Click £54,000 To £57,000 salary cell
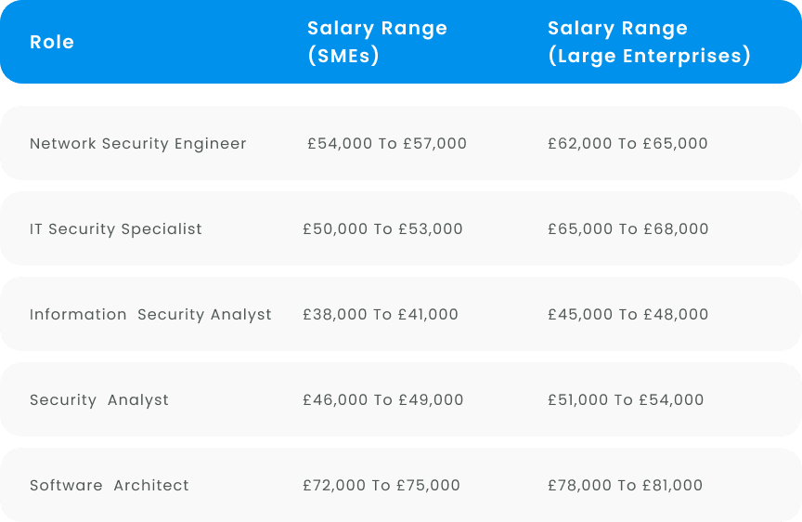802x522 pixels. 387,143
